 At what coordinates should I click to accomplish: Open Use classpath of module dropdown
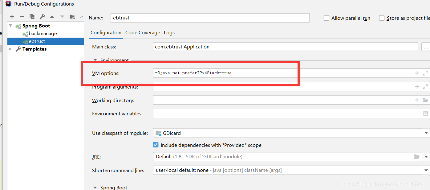(x=426, y=133)
